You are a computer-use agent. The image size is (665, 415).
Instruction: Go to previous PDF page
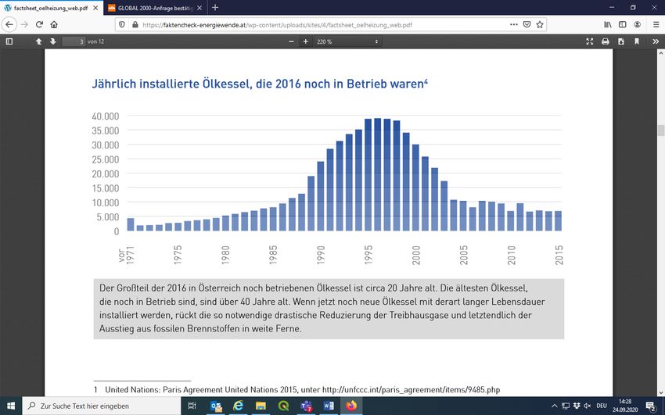coord(38,41)
